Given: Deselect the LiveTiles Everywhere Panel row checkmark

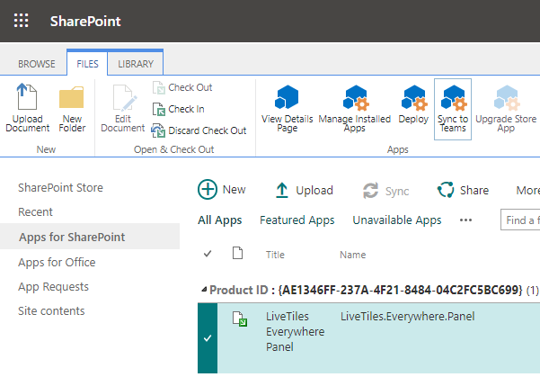Looking at the screenshot, I should 208,338.
